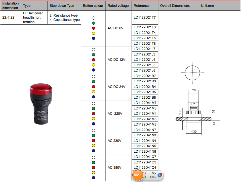Click reference LD1122D41M8
The height and width of the screenshot is (182, 241).
145,124
